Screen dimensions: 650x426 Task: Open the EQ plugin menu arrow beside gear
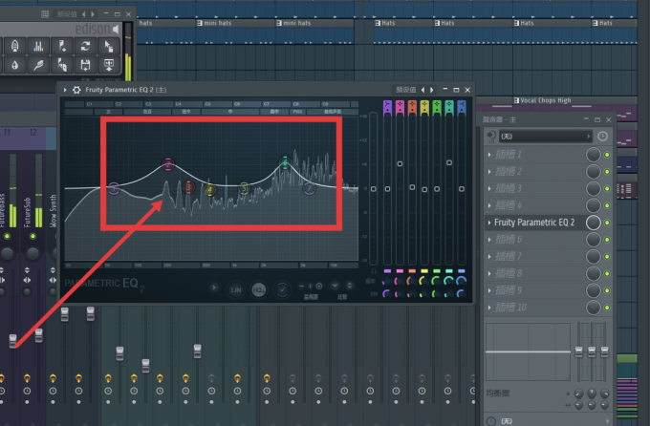click(65, 90)
